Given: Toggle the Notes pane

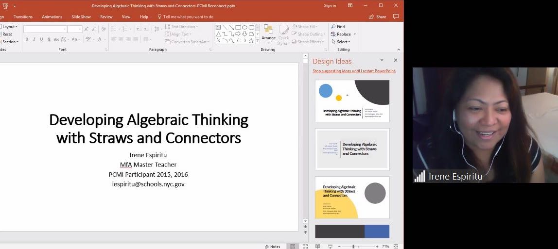Looking at the screenshot, I should click(273, 247).
